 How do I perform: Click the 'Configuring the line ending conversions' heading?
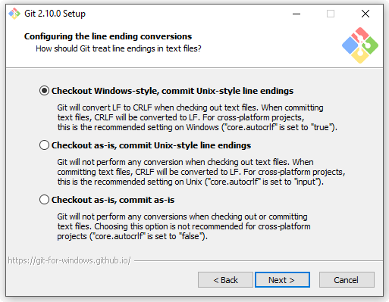click(108, 36)
